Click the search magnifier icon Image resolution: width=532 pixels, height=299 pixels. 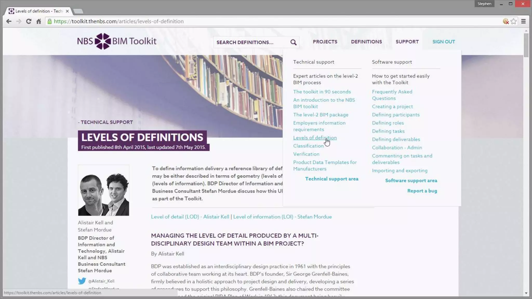point(293,42)
